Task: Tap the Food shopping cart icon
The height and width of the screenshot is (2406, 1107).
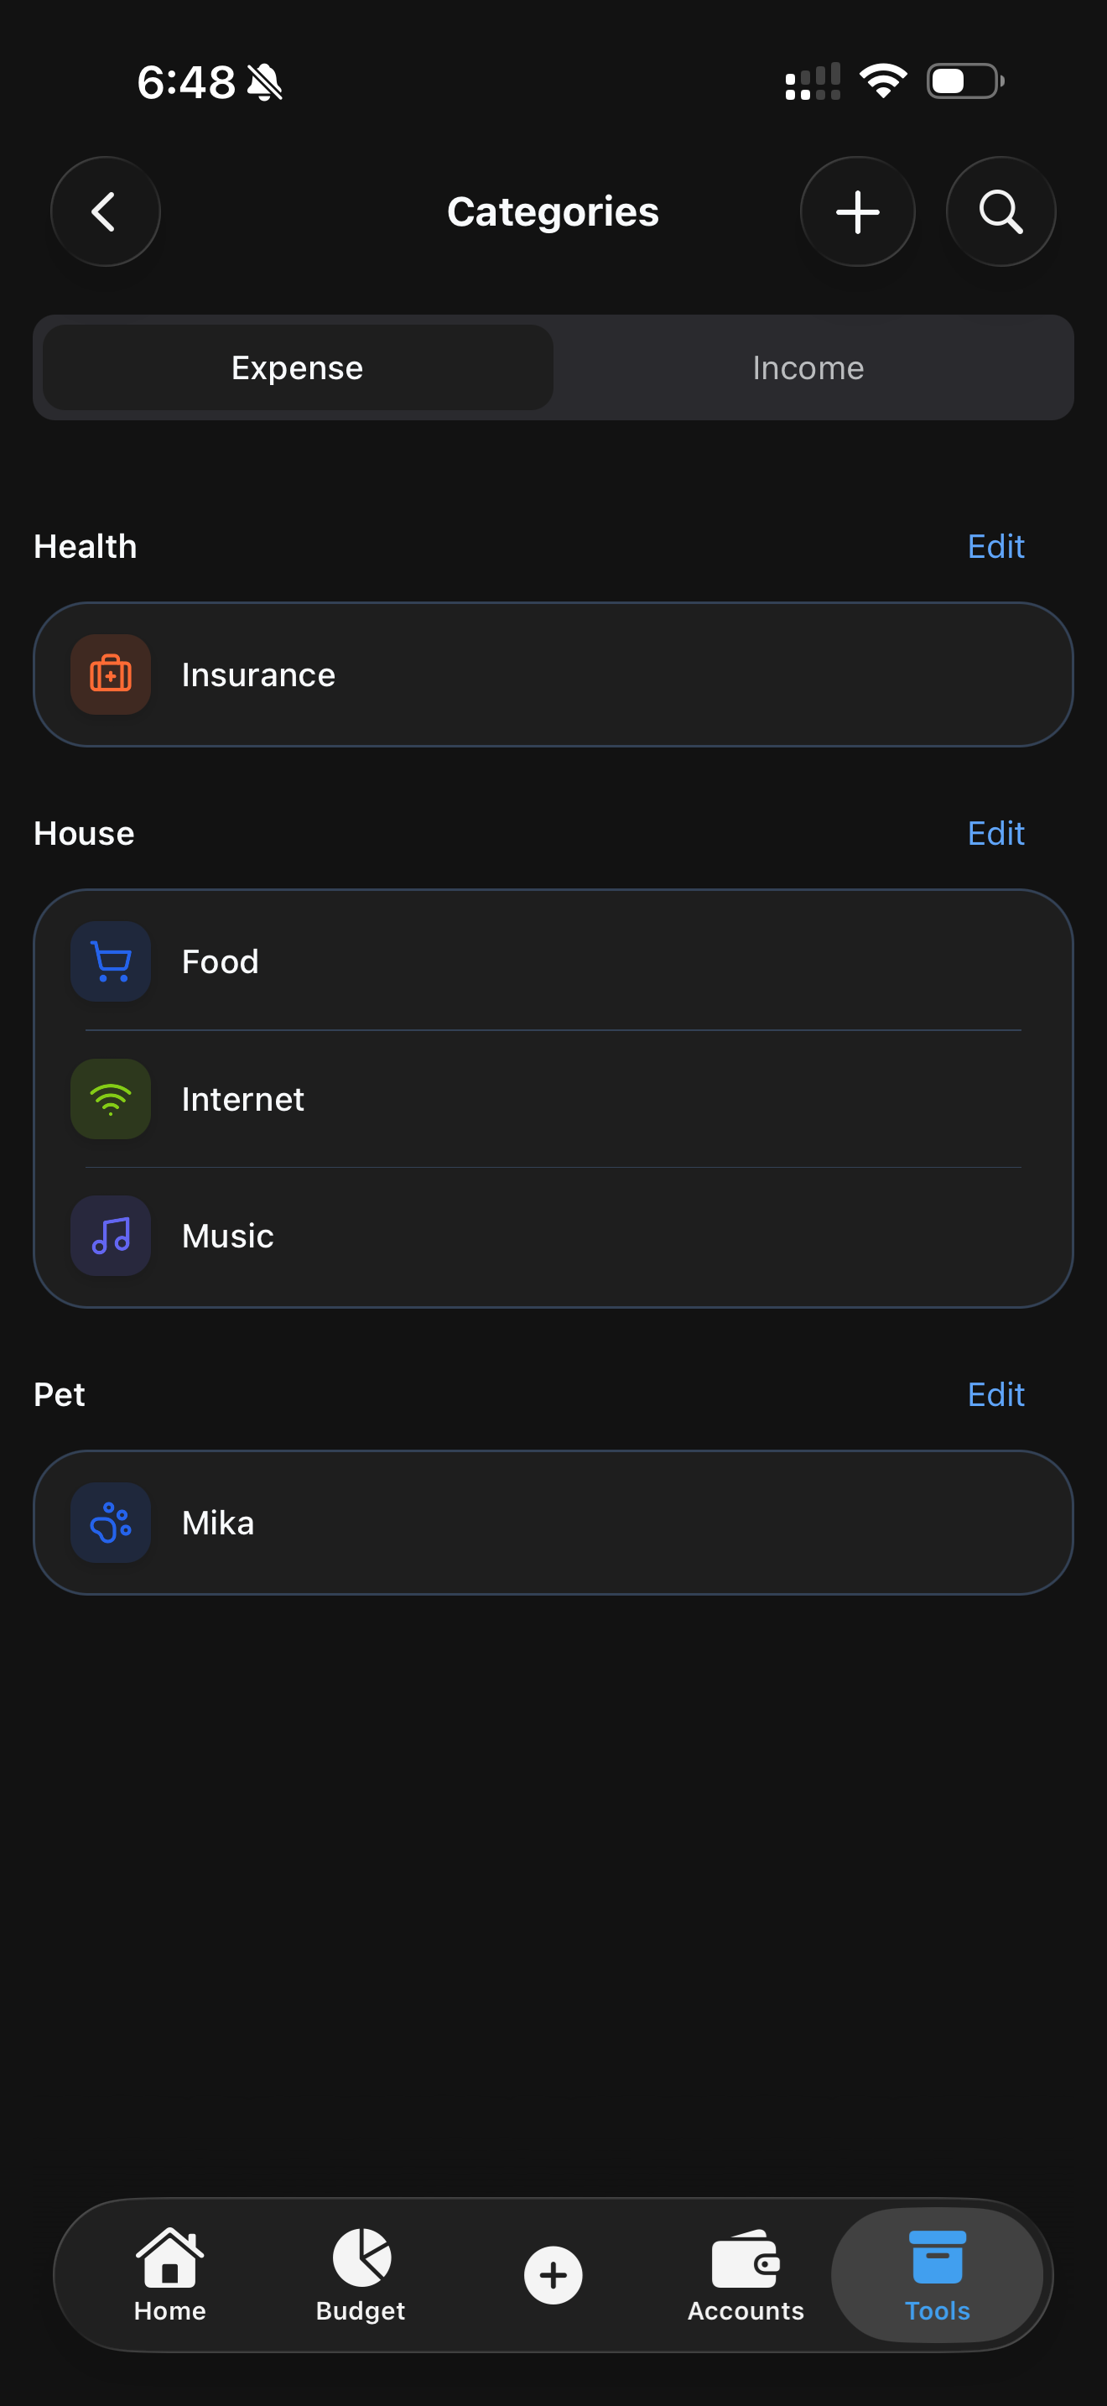Action: (111, 961)
